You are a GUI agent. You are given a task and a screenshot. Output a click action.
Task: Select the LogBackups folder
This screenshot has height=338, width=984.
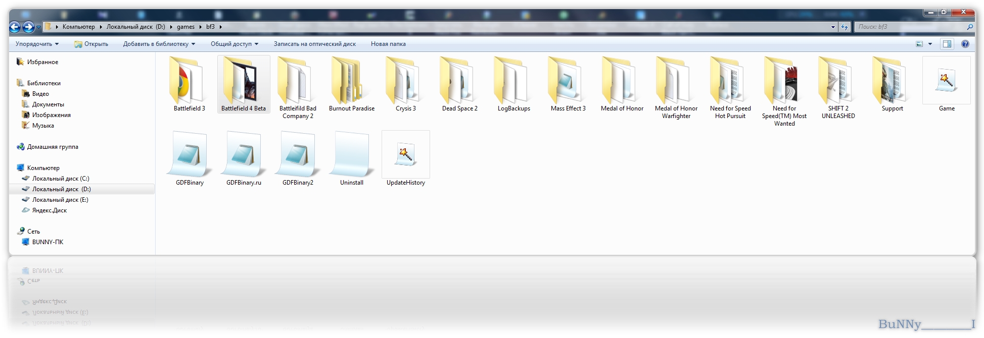coord(514,84)
